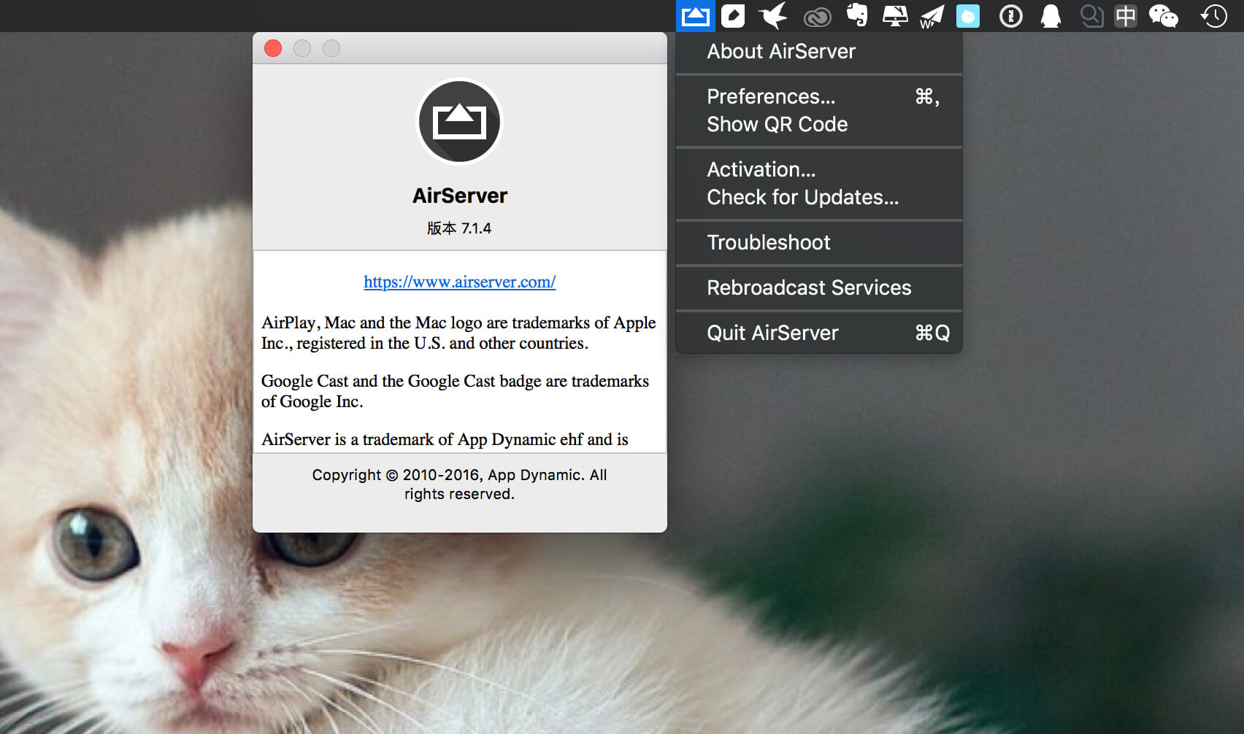Click the dimmed magnifier document icon
The image size is (1244, 734).
(1091, 15)
